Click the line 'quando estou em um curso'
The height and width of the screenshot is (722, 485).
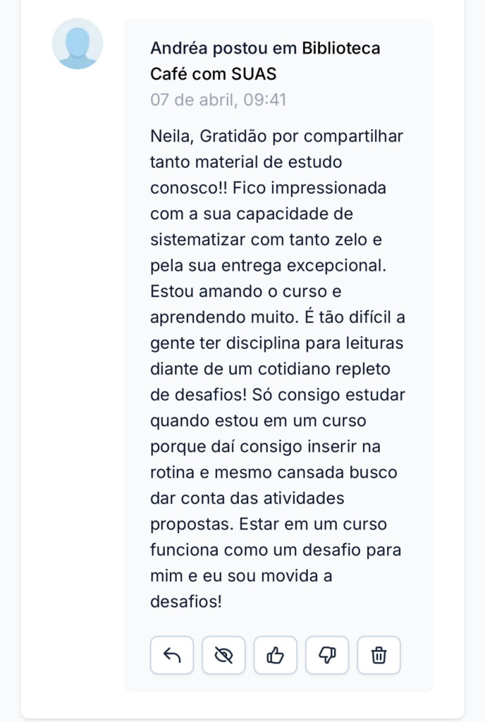(x=258, y=421)
